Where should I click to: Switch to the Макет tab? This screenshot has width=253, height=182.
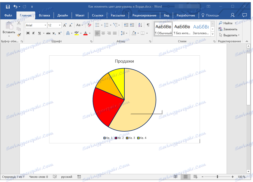point(80,15)
